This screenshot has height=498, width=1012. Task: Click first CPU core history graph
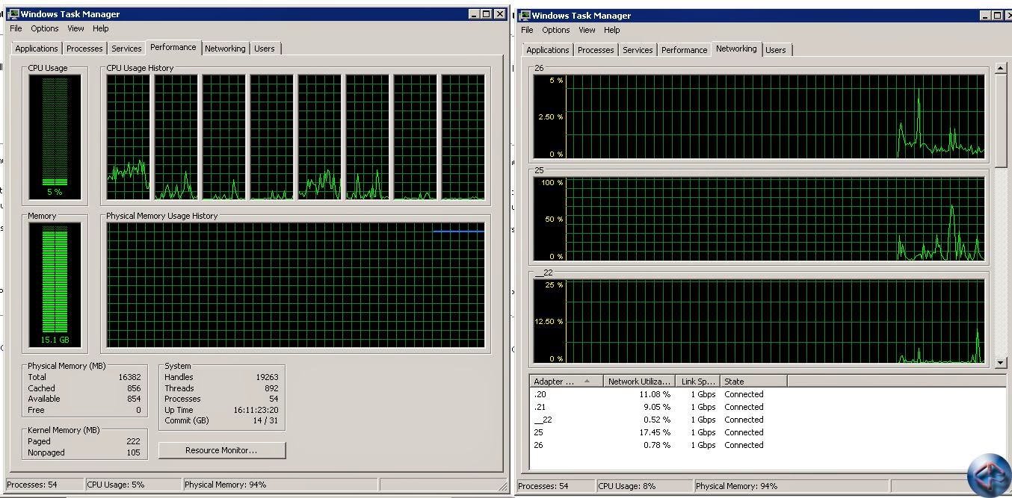pyautogui.click(x=128, y=137)
